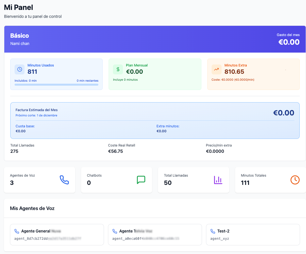The image size is (306, 254).
Task: Open the Test-2 agent card
Action: coord(253,234)
